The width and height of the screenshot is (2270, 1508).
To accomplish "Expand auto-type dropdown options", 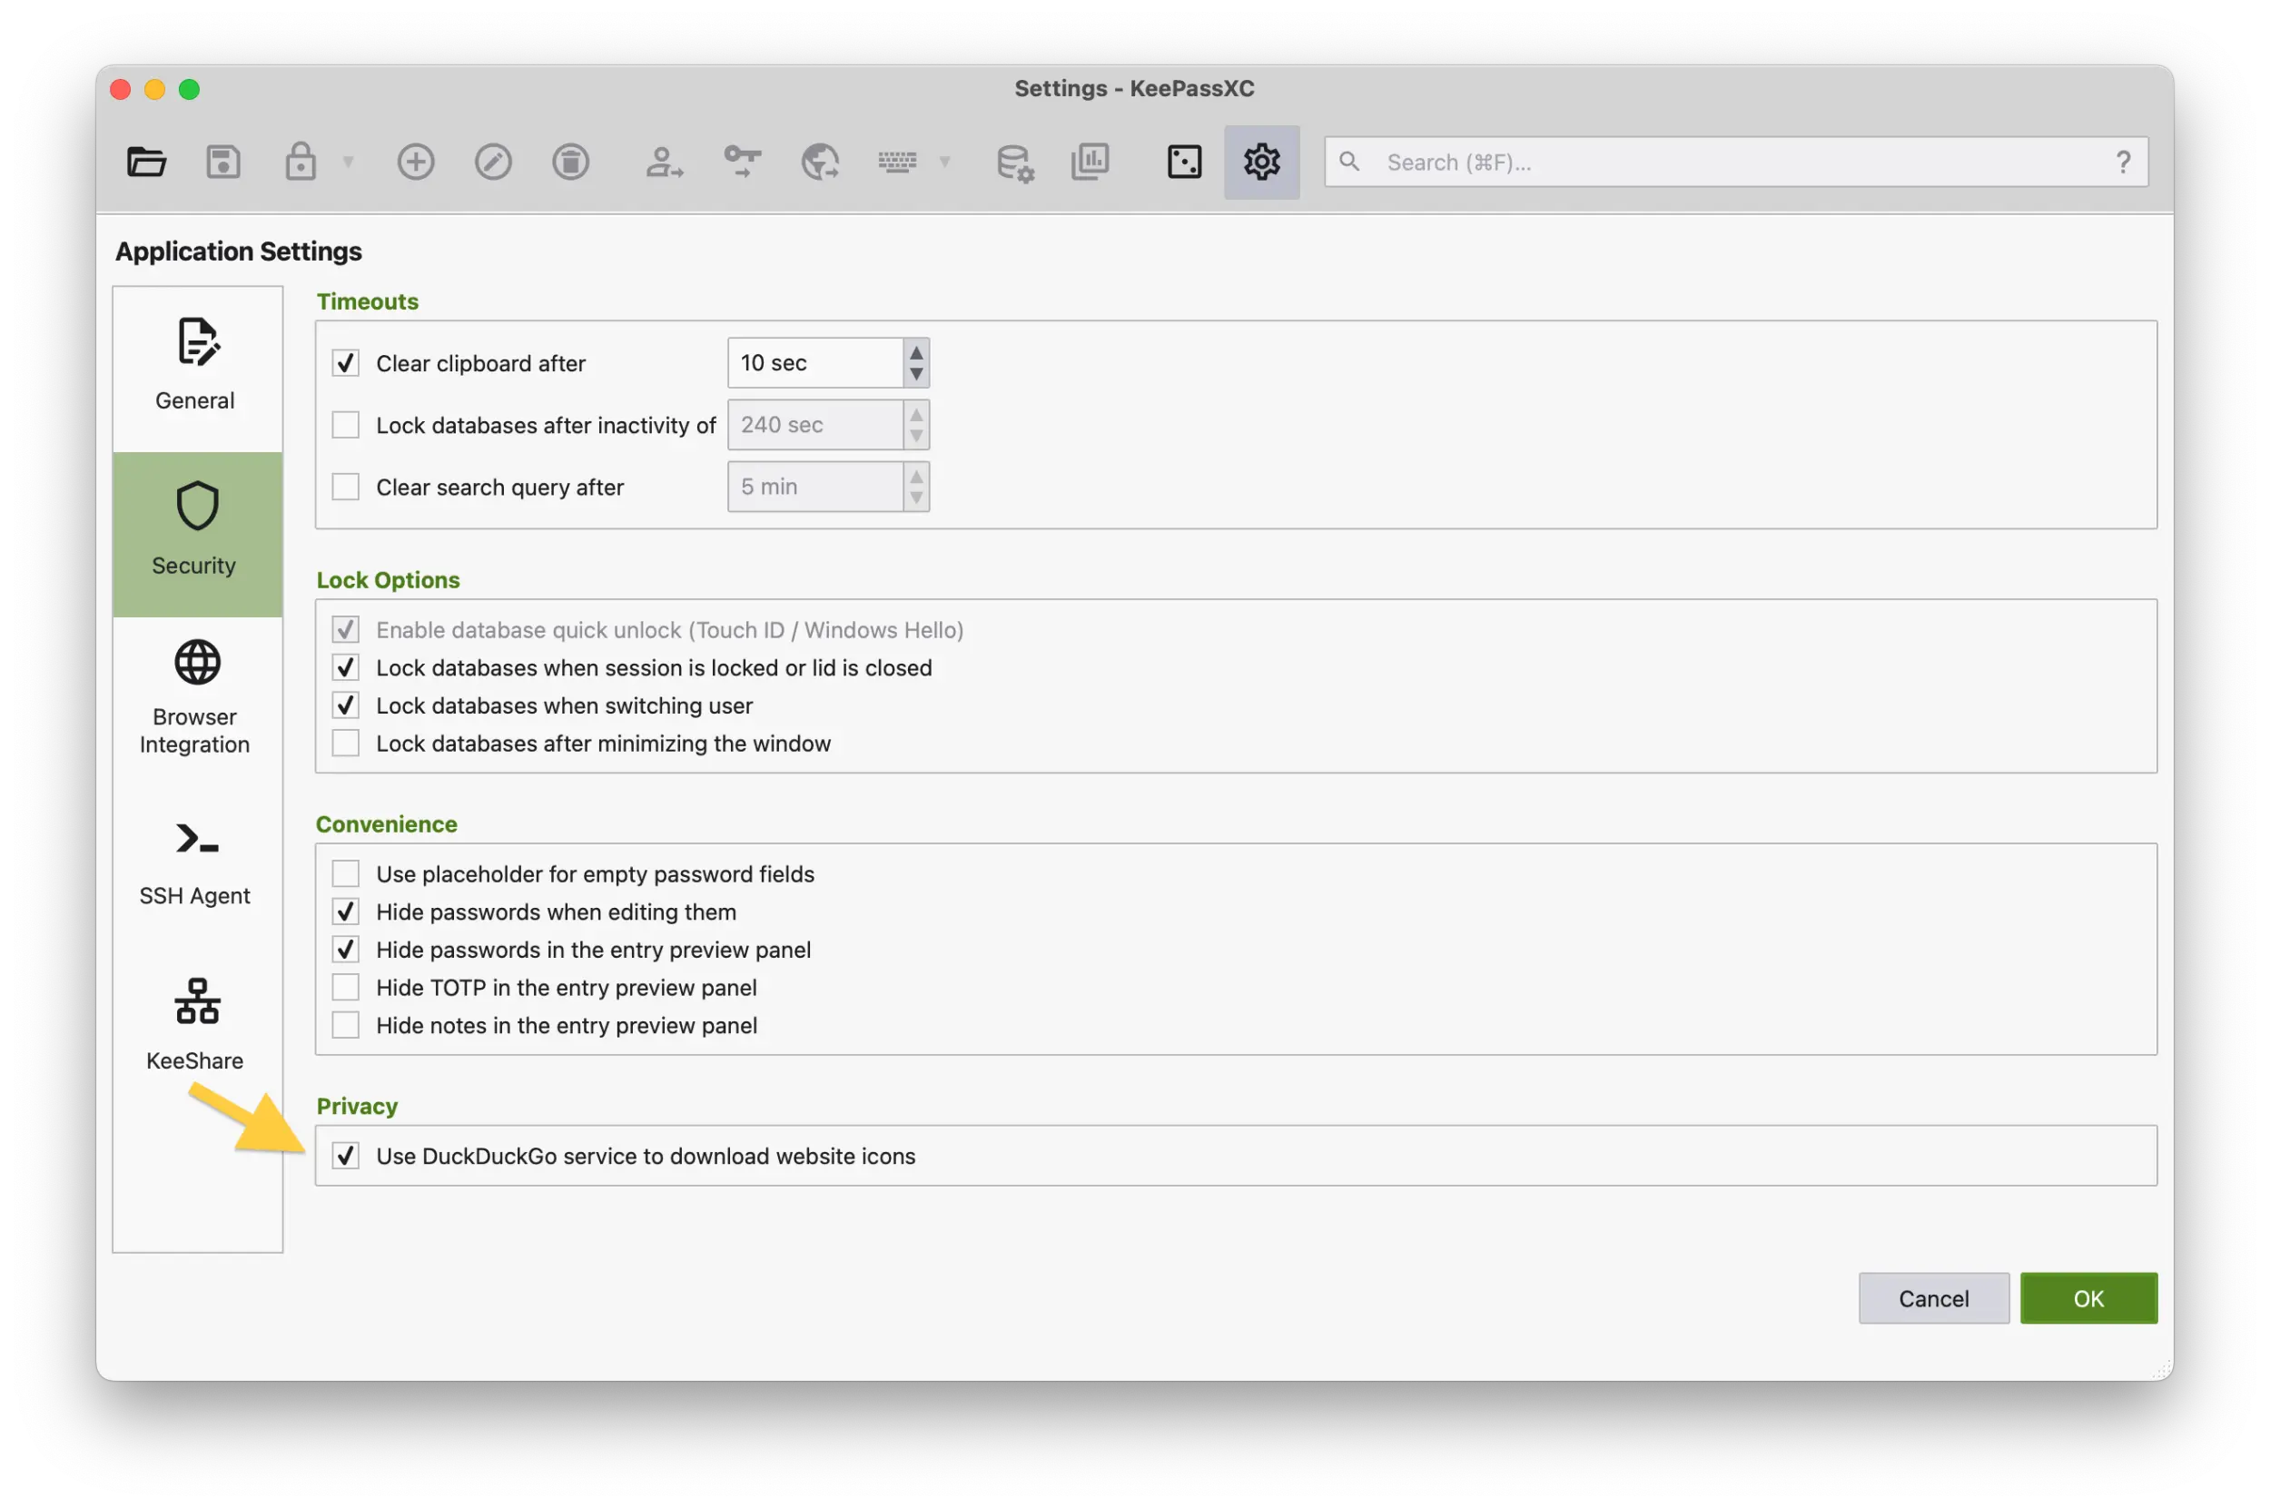I will click(944, 162).
